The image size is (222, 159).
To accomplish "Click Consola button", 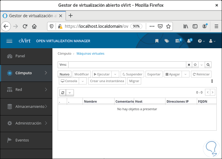I will point(69,81).
